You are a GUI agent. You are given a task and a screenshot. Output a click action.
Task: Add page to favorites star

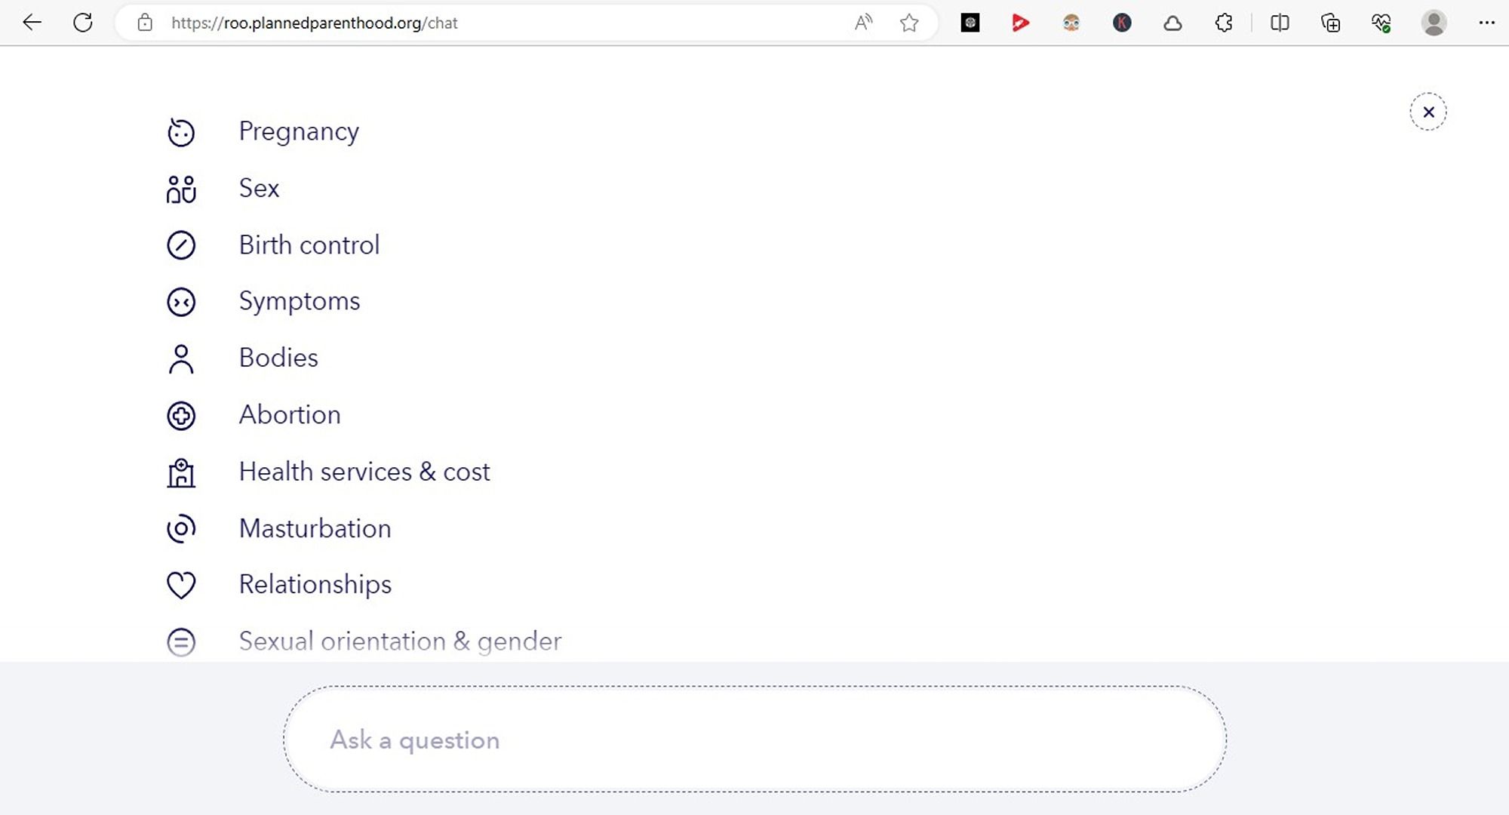tap(909, 23)
